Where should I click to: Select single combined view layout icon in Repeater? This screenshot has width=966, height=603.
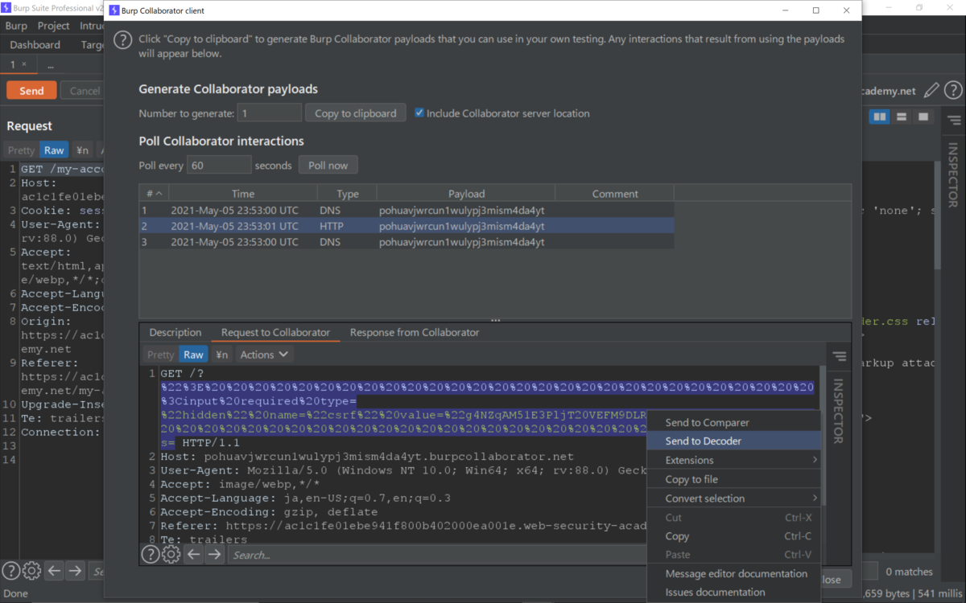pyautogui.click(x=923, y=117)
